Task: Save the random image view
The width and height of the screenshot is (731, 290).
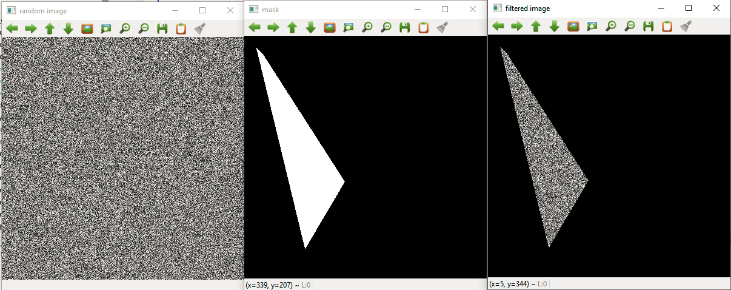Action: pyautogui.click(x=162, y=28)
